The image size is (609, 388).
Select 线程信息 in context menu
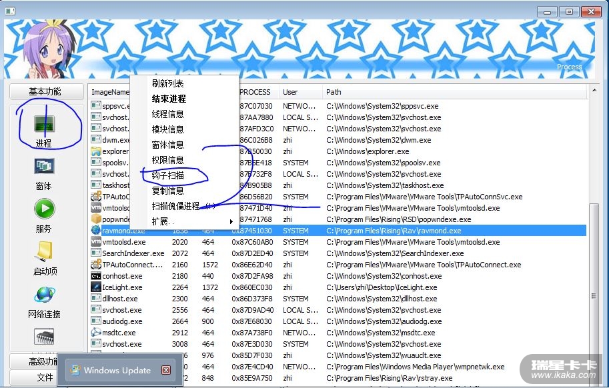click(167, 114)
